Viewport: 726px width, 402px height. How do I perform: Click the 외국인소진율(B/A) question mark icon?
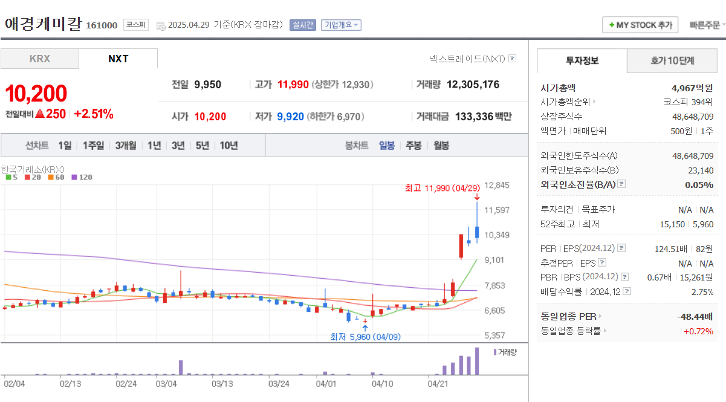click(621, 184)
